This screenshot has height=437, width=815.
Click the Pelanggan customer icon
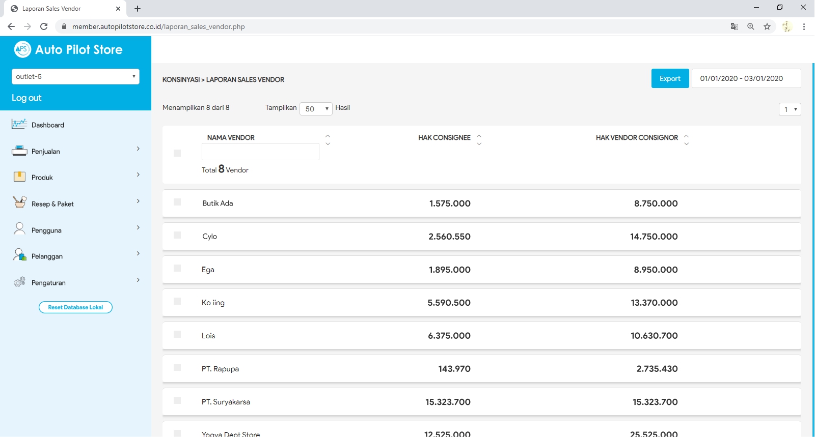click(19, 255)
